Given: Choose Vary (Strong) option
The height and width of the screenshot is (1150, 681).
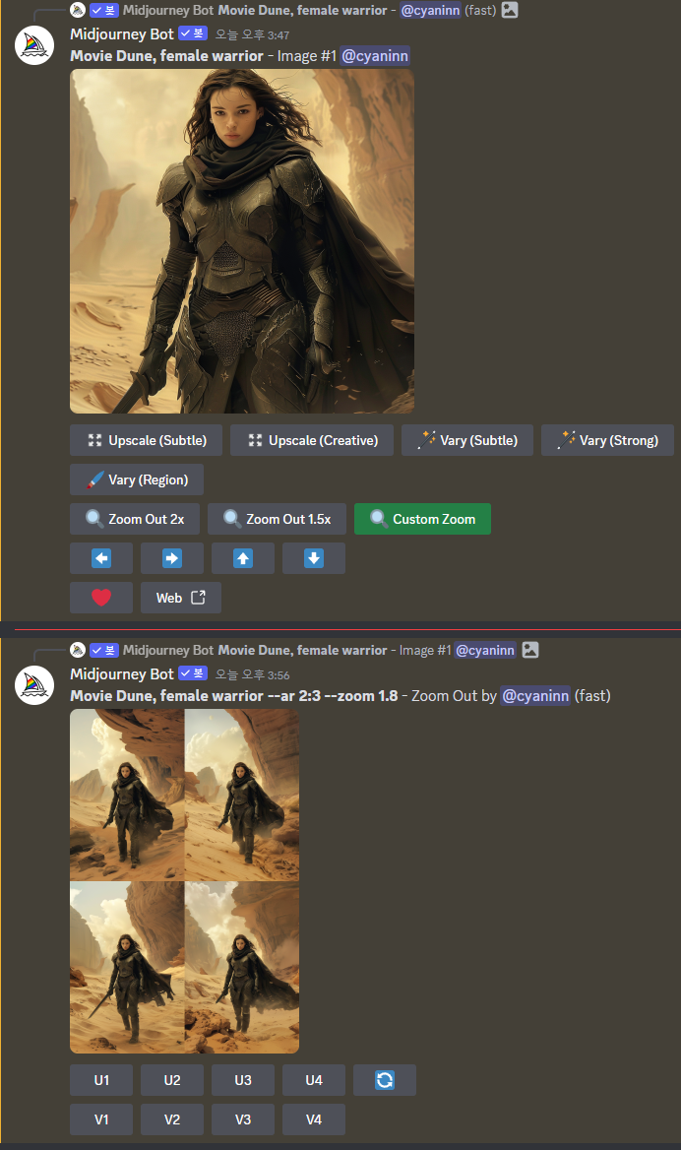Looking at the screenshot, I should 607,440.
